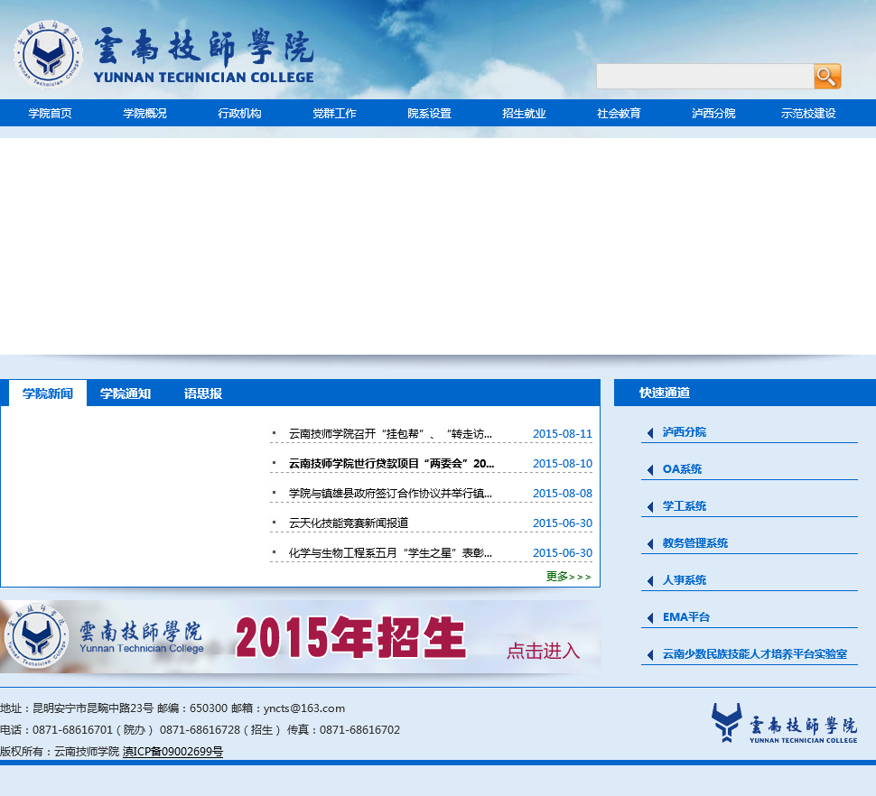The image size is (876, 796).
Task: Click the date 2015-08-11
Action: click(563, 434)
